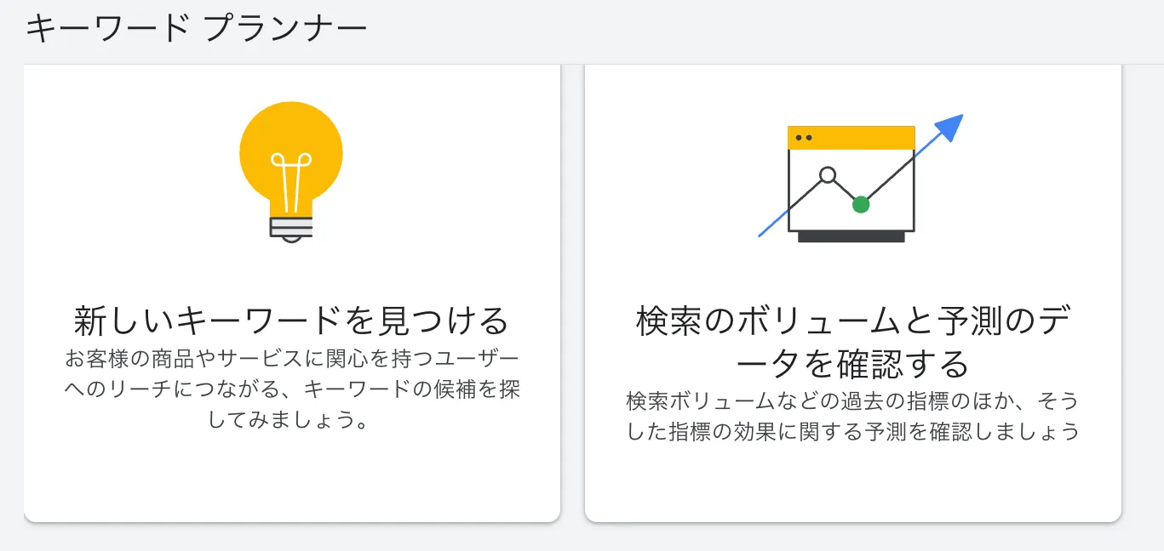Click the キーワード プランナー page title

point(197,30)
